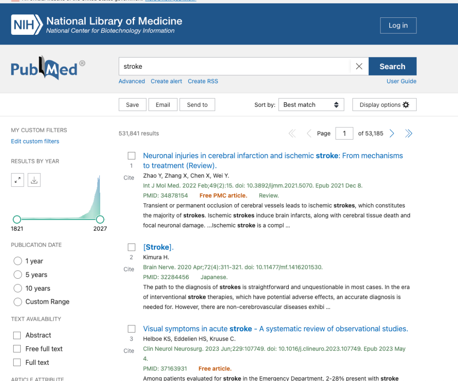
Task: Click the page number input field
Action: 344,134
